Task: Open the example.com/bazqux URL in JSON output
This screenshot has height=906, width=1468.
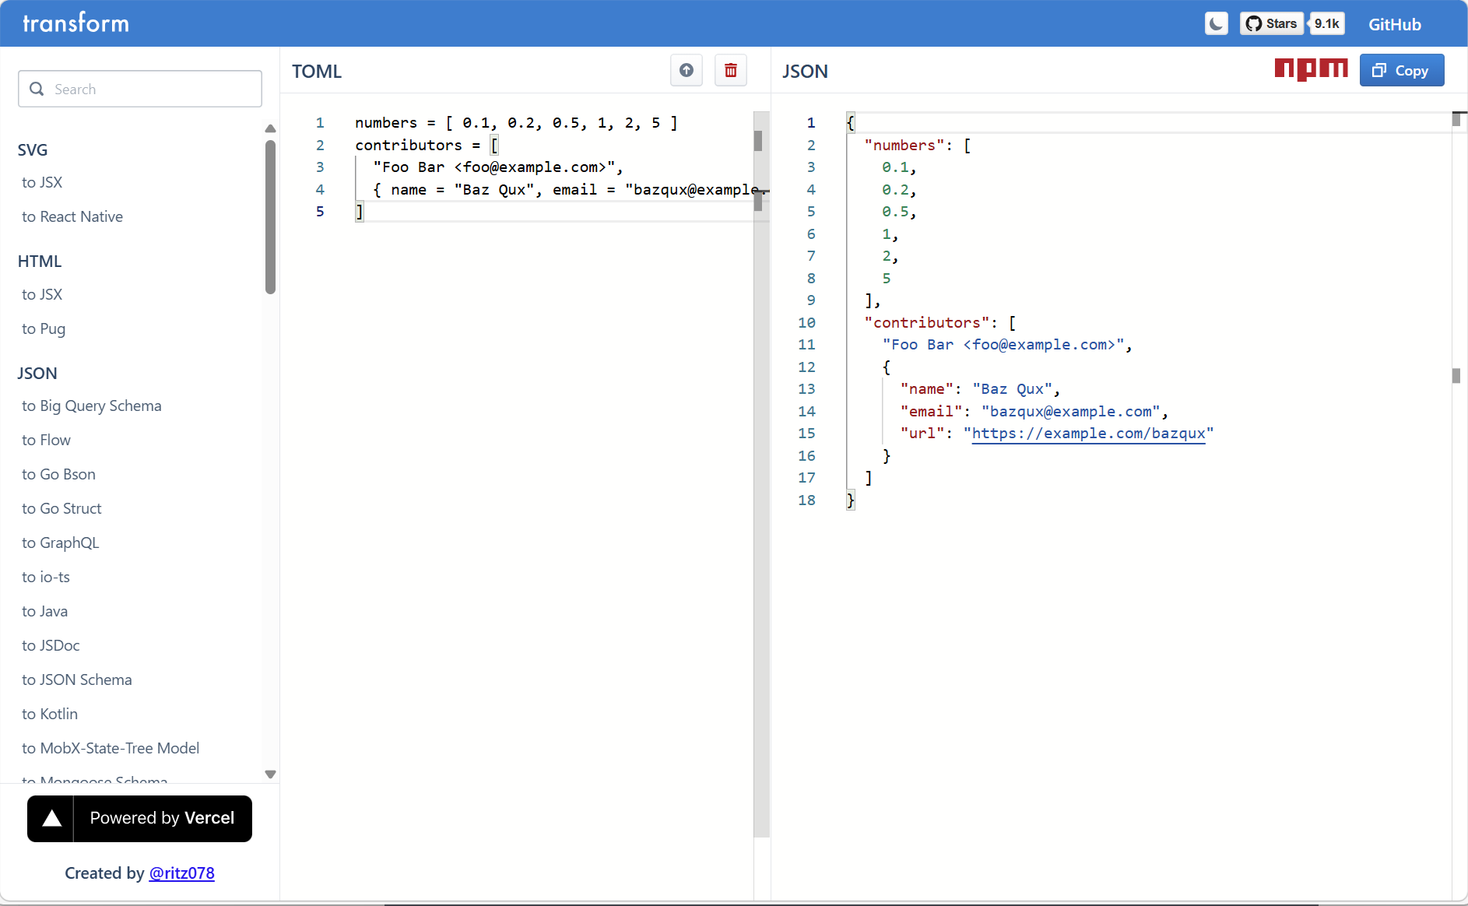Action: [1088, 434]
